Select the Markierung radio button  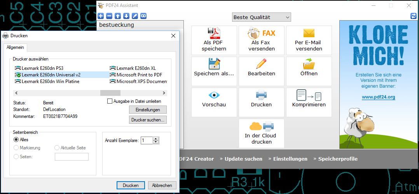(x=16, y=148)
